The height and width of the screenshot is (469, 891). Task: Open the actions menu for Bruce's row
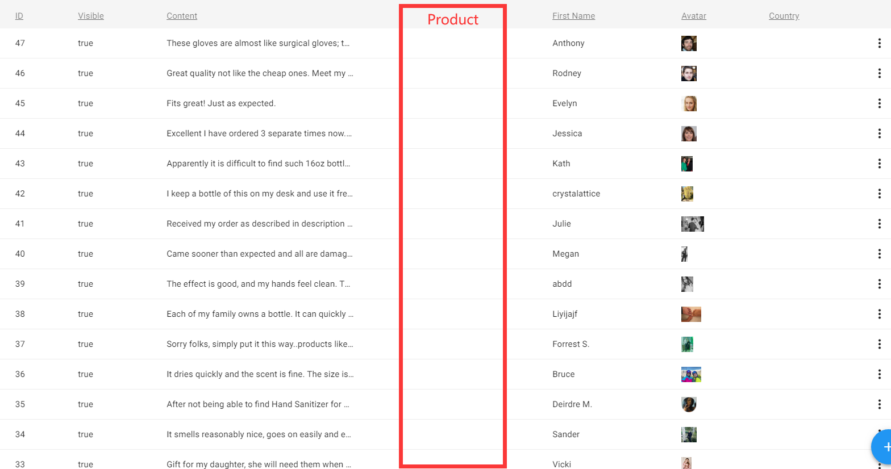[x=879, y=374]
